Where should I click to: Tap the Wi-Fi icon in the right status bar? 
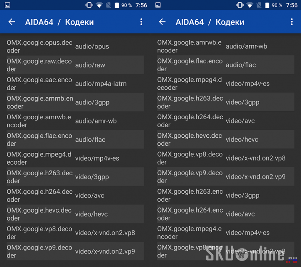[x=250, y=5]
